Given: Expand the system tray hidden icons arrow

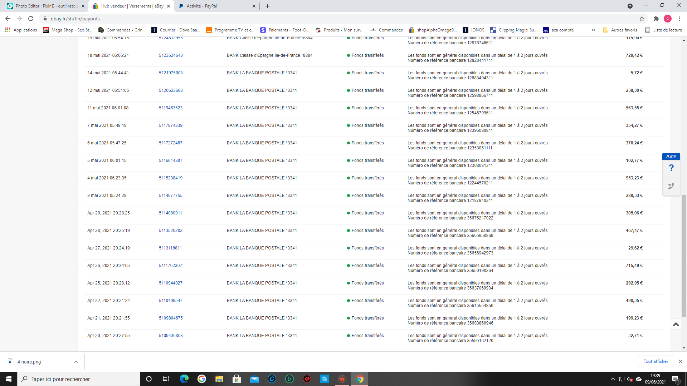Looking at the screenshot, I should coord(613,379).
